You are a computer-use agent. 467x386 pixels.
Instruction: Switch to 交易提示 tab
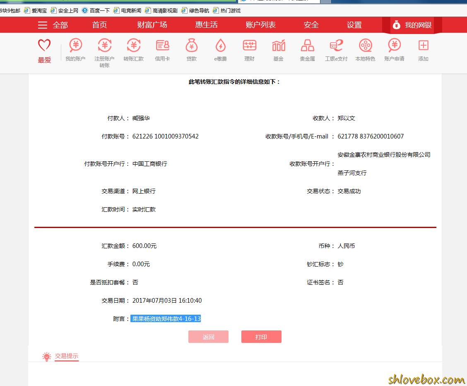click(x=66, y=356)
